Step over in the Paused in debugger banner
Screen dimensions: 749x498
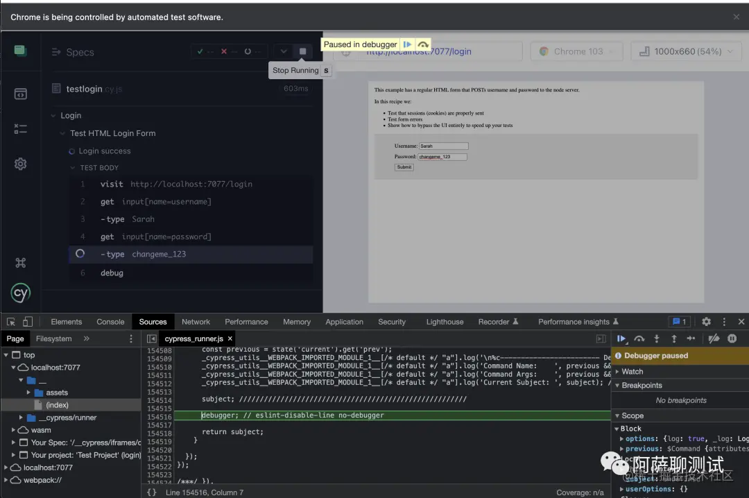(423, 44)
